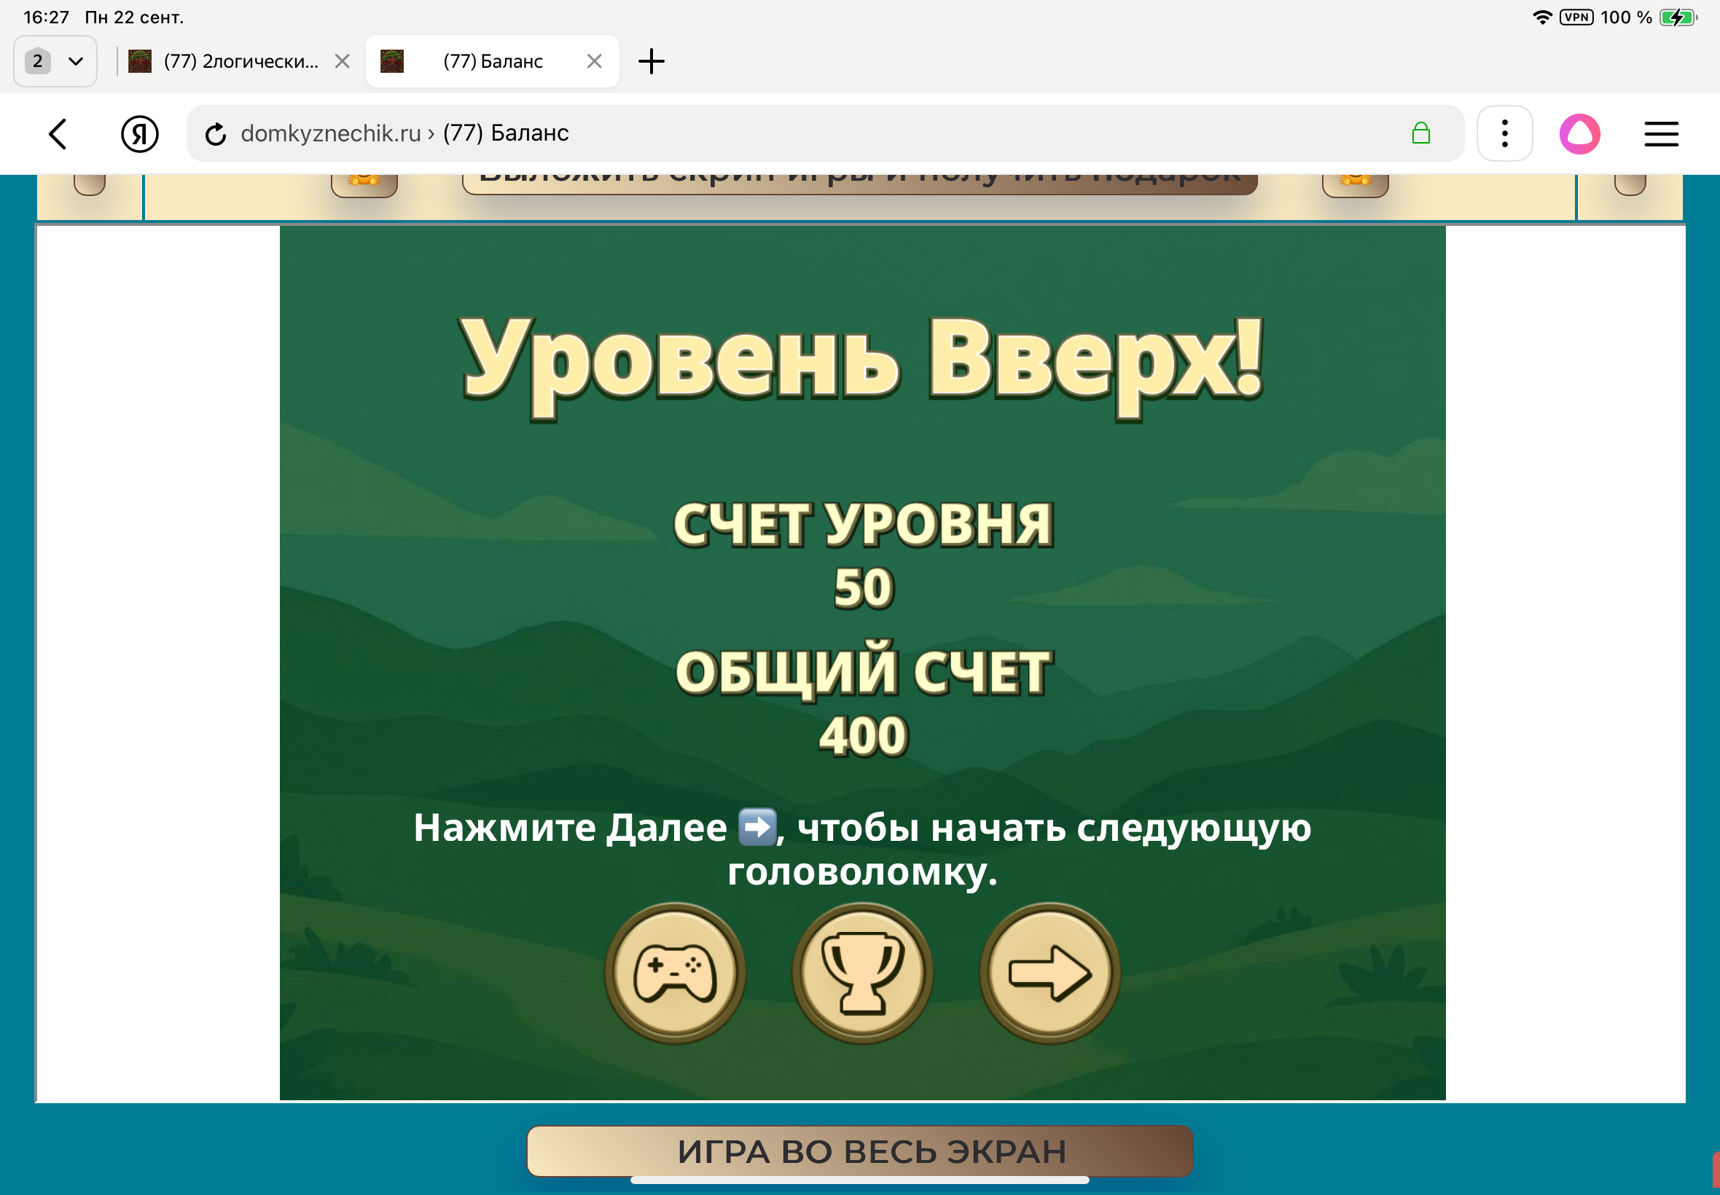1720x1195 pixels.
Task: Switch to the 2логически tab
Action: [x=240, y=61]
